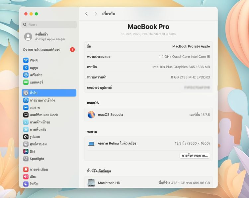
Task: Open the Accessibility (การช่วยการเข้าถึง) icon
Action: point(26,100)
